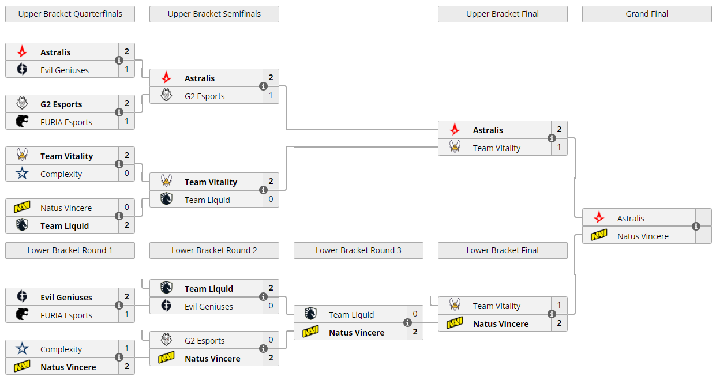Show match details for Team Vitality vs Complexity
Viewport: 716px width, 380px height.
pyautogui.click(x=119, y=164)
